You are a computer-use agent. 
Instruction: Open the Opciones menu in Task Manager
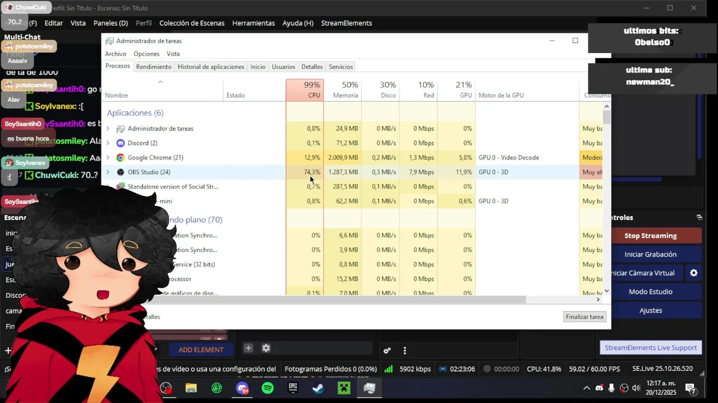(146, 54)
